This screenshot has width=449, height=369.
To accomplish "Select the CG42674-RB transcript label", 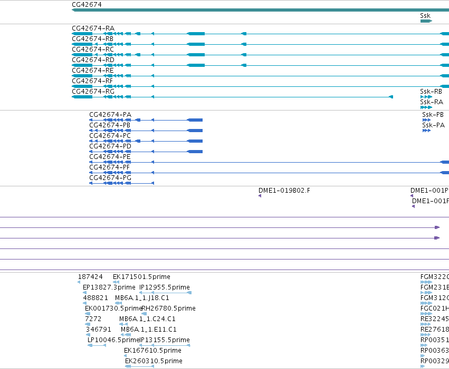I will click(x=92, y=39).
